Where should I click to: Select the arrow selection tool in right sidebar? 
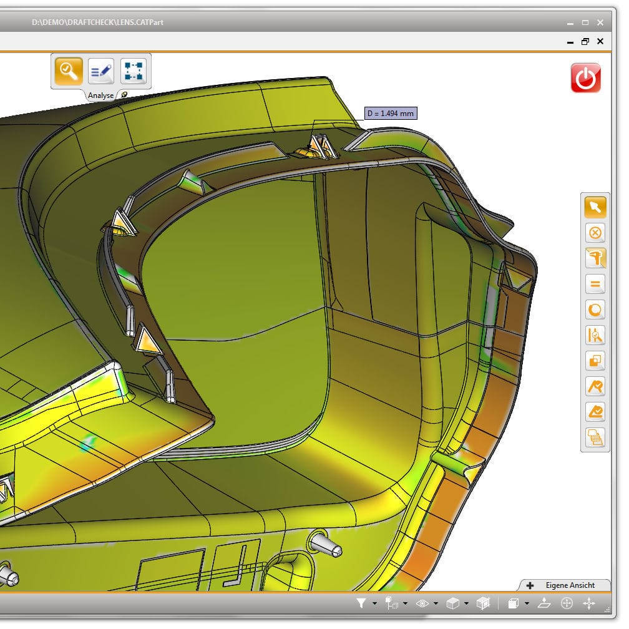[x=595, y=207]
